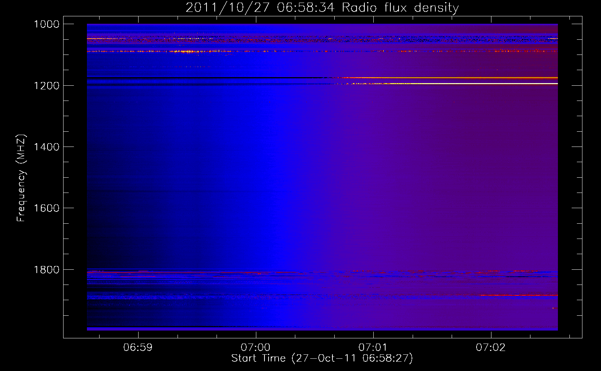601x371 pixels.
Task: Click the 06:59 time tick label
Action: 138,348
